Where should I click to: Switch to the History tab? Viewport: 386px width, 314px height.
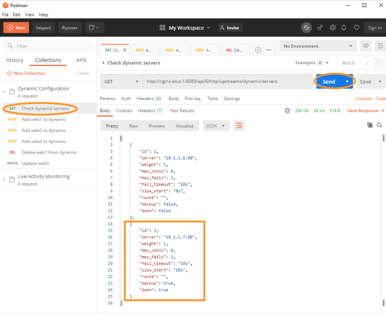[x=15, y=60]
